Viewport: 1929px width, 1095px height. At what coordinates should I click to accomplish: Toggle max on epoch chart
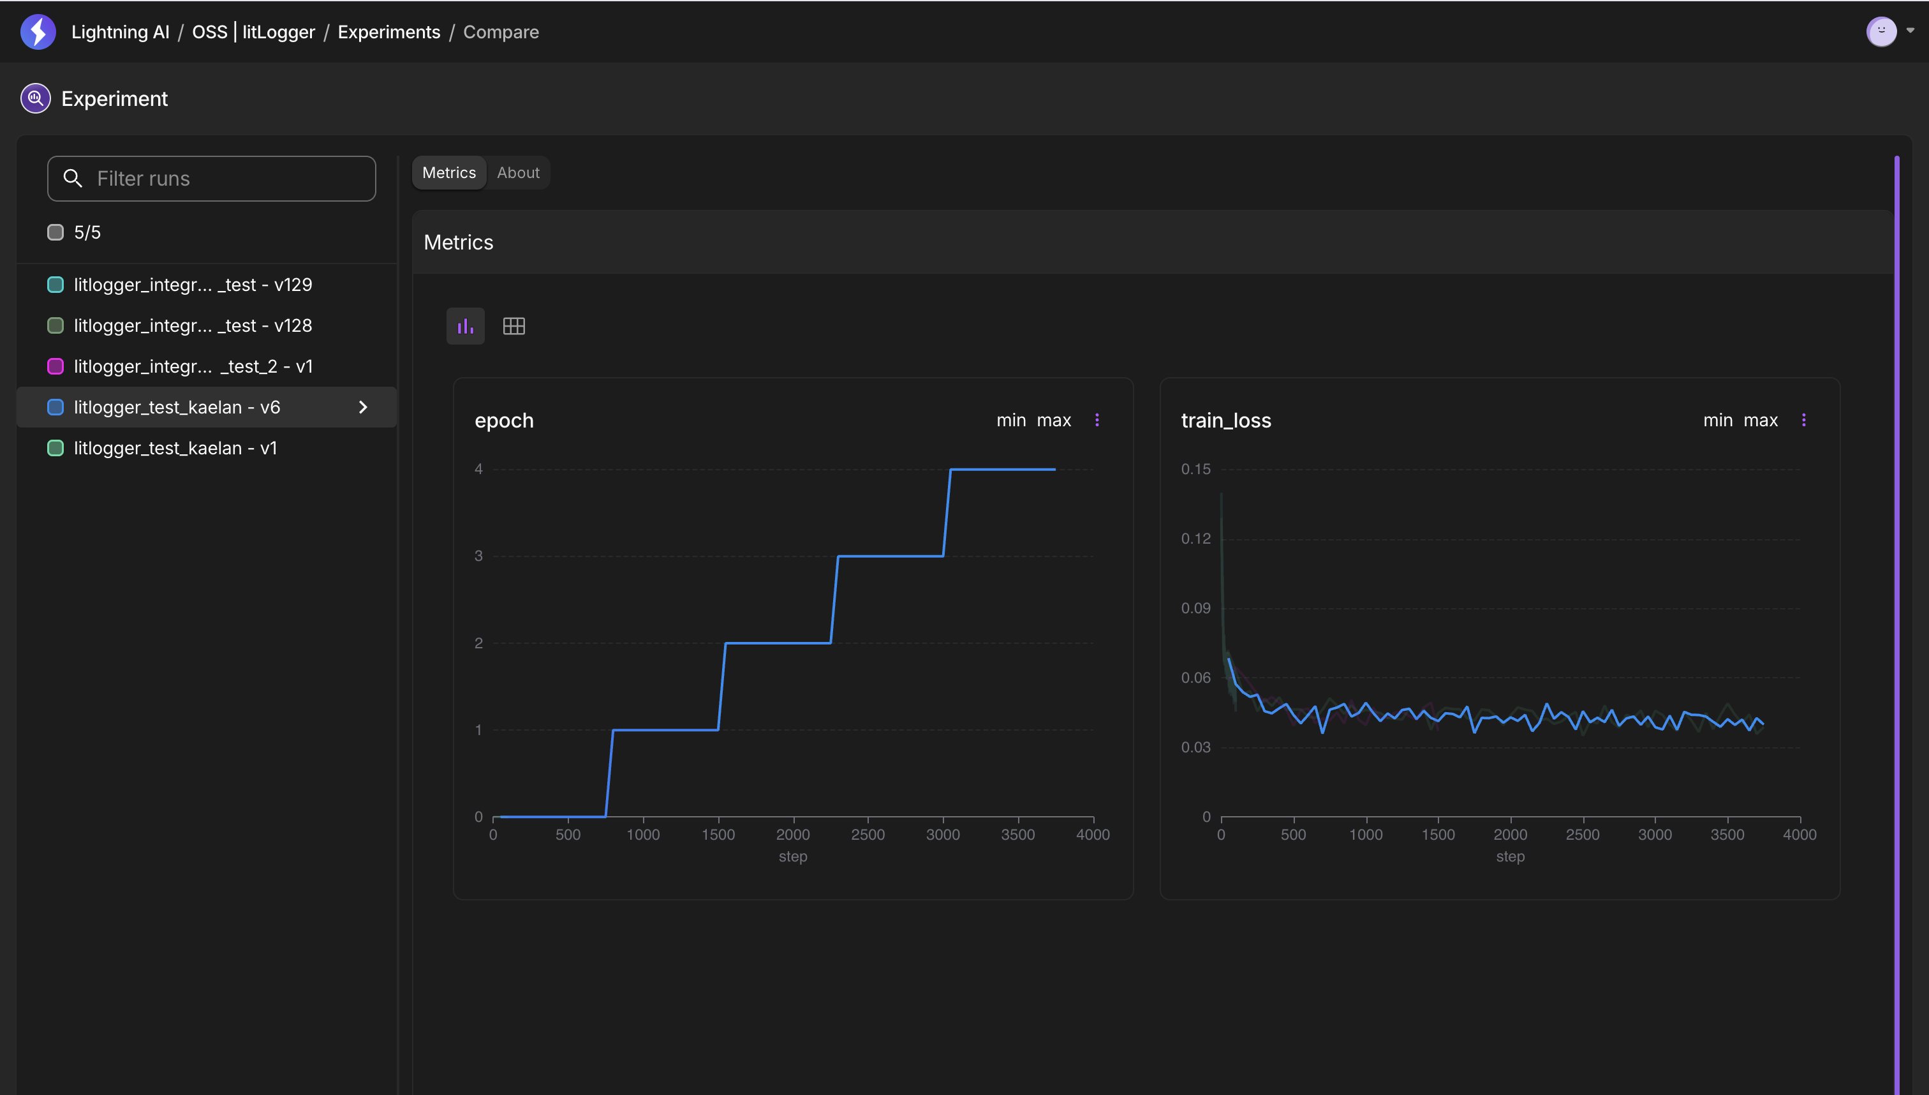click(x=1054, y=421)
